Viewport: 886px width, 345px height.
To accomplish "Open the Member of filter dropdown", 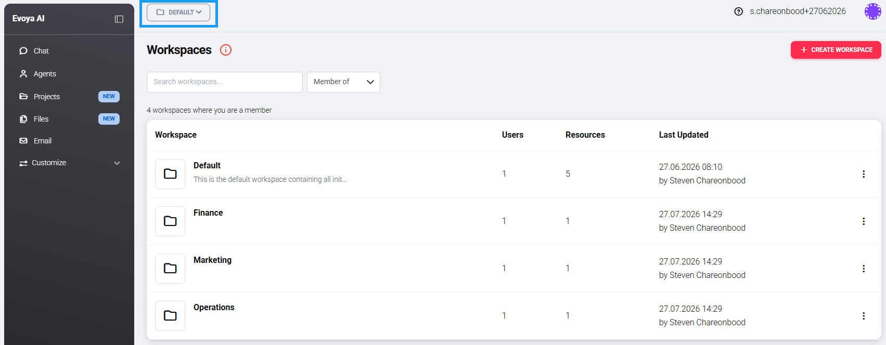I will tap(343, 82).
